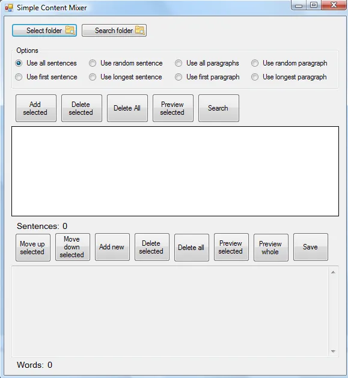Click inside the white sentence list box
The width and height of the screenshot is (348, 378).
175,171
